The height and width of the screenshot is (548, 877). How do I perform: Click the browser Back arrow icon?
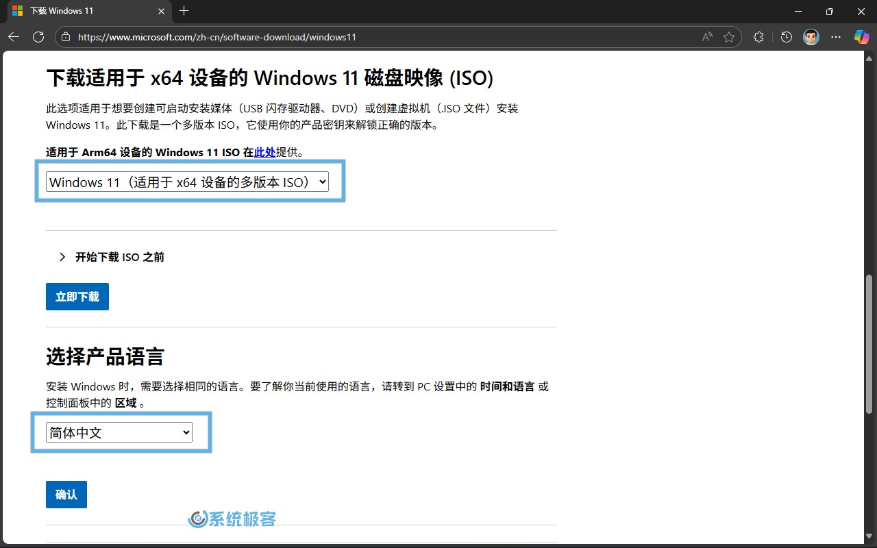click(x=14, y=37)
